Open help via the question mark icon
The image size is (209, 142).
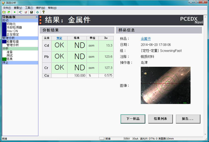point(44,12)
